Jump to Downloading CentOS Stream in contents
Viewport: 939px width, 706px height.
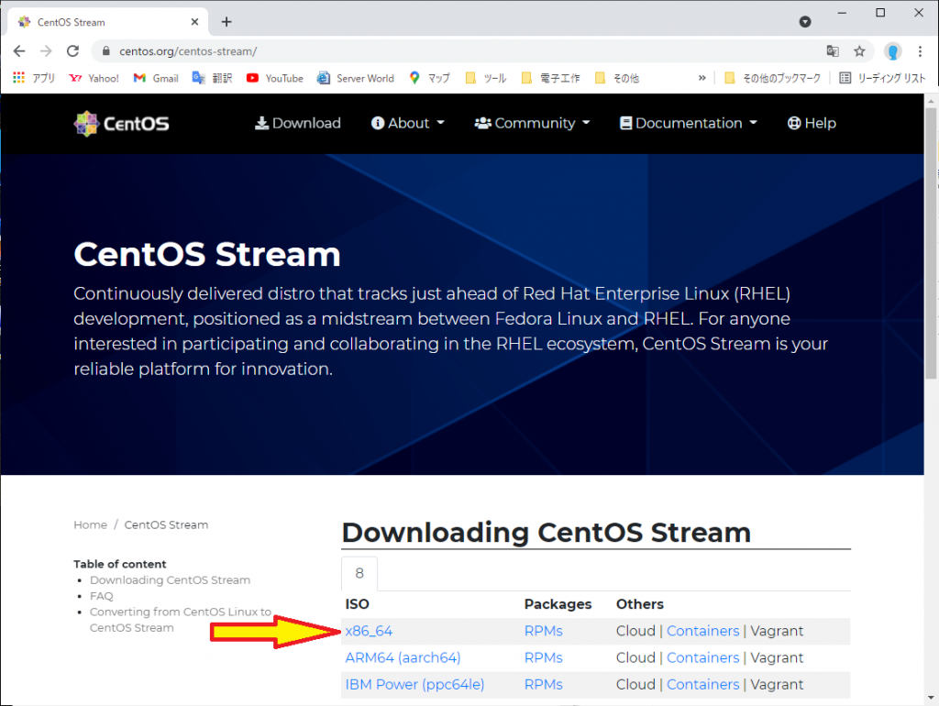point(170,580)
